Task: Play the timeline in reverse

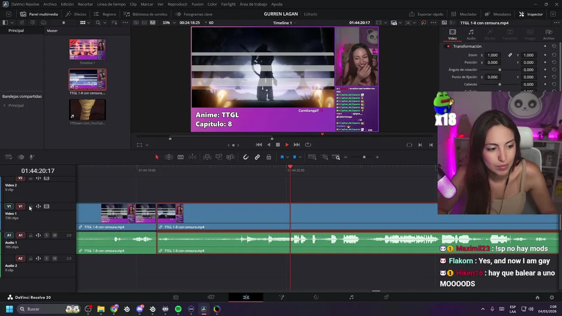Action: pos(269,145)
